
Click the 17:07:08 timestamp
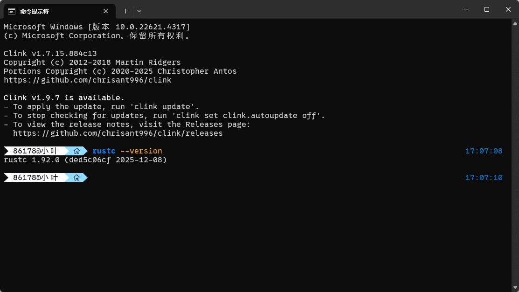(484, 151)
